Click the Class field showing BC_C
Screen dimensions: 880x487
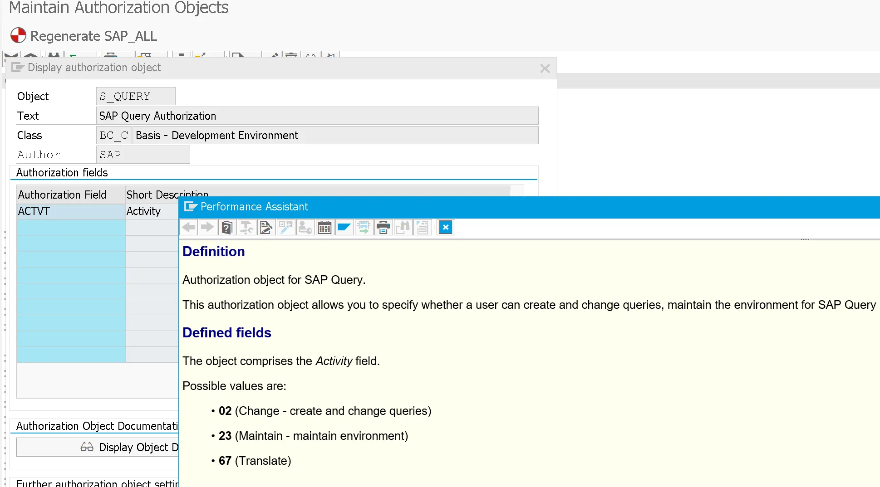[114, 135]
